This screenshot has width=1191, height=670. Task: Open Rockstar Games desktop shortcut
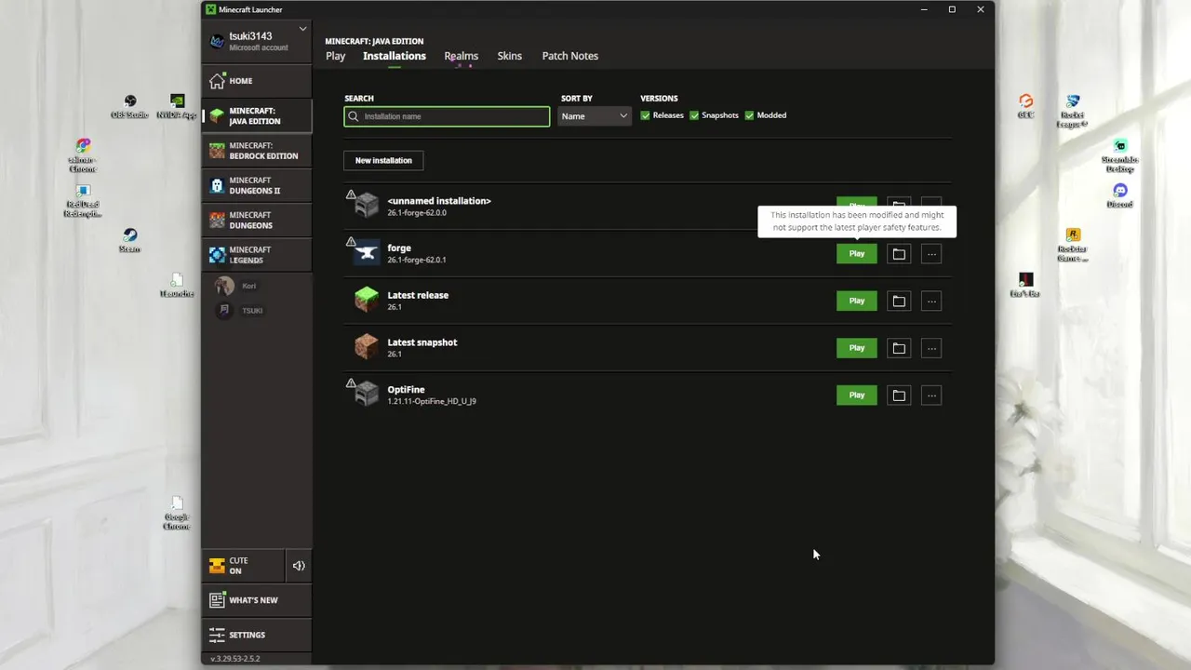pos(1073,245)
